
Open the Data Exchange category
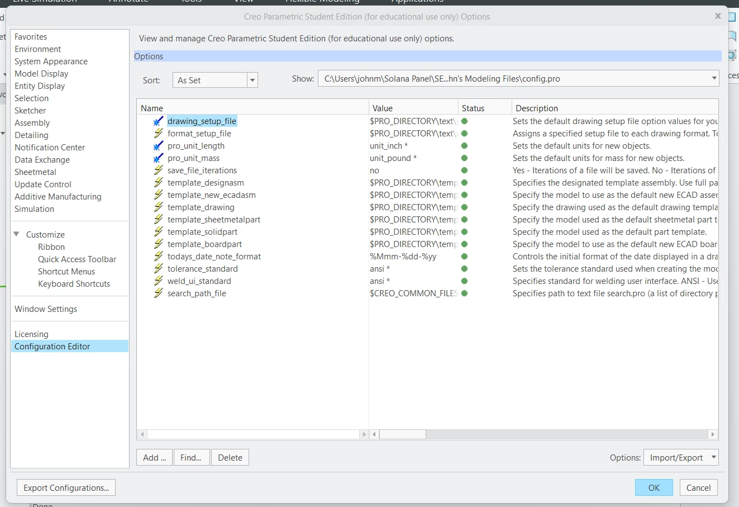point(42,160)
